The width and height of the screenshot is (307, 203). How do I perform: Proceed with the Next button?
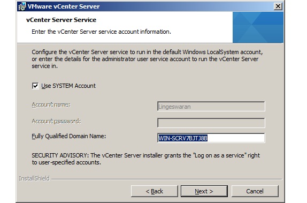(x=204, y=191)
